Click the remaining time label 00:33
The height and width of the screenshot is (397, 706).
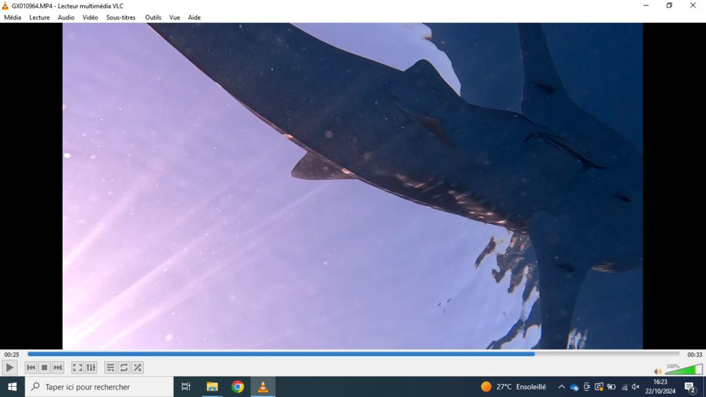coord(694,355)
